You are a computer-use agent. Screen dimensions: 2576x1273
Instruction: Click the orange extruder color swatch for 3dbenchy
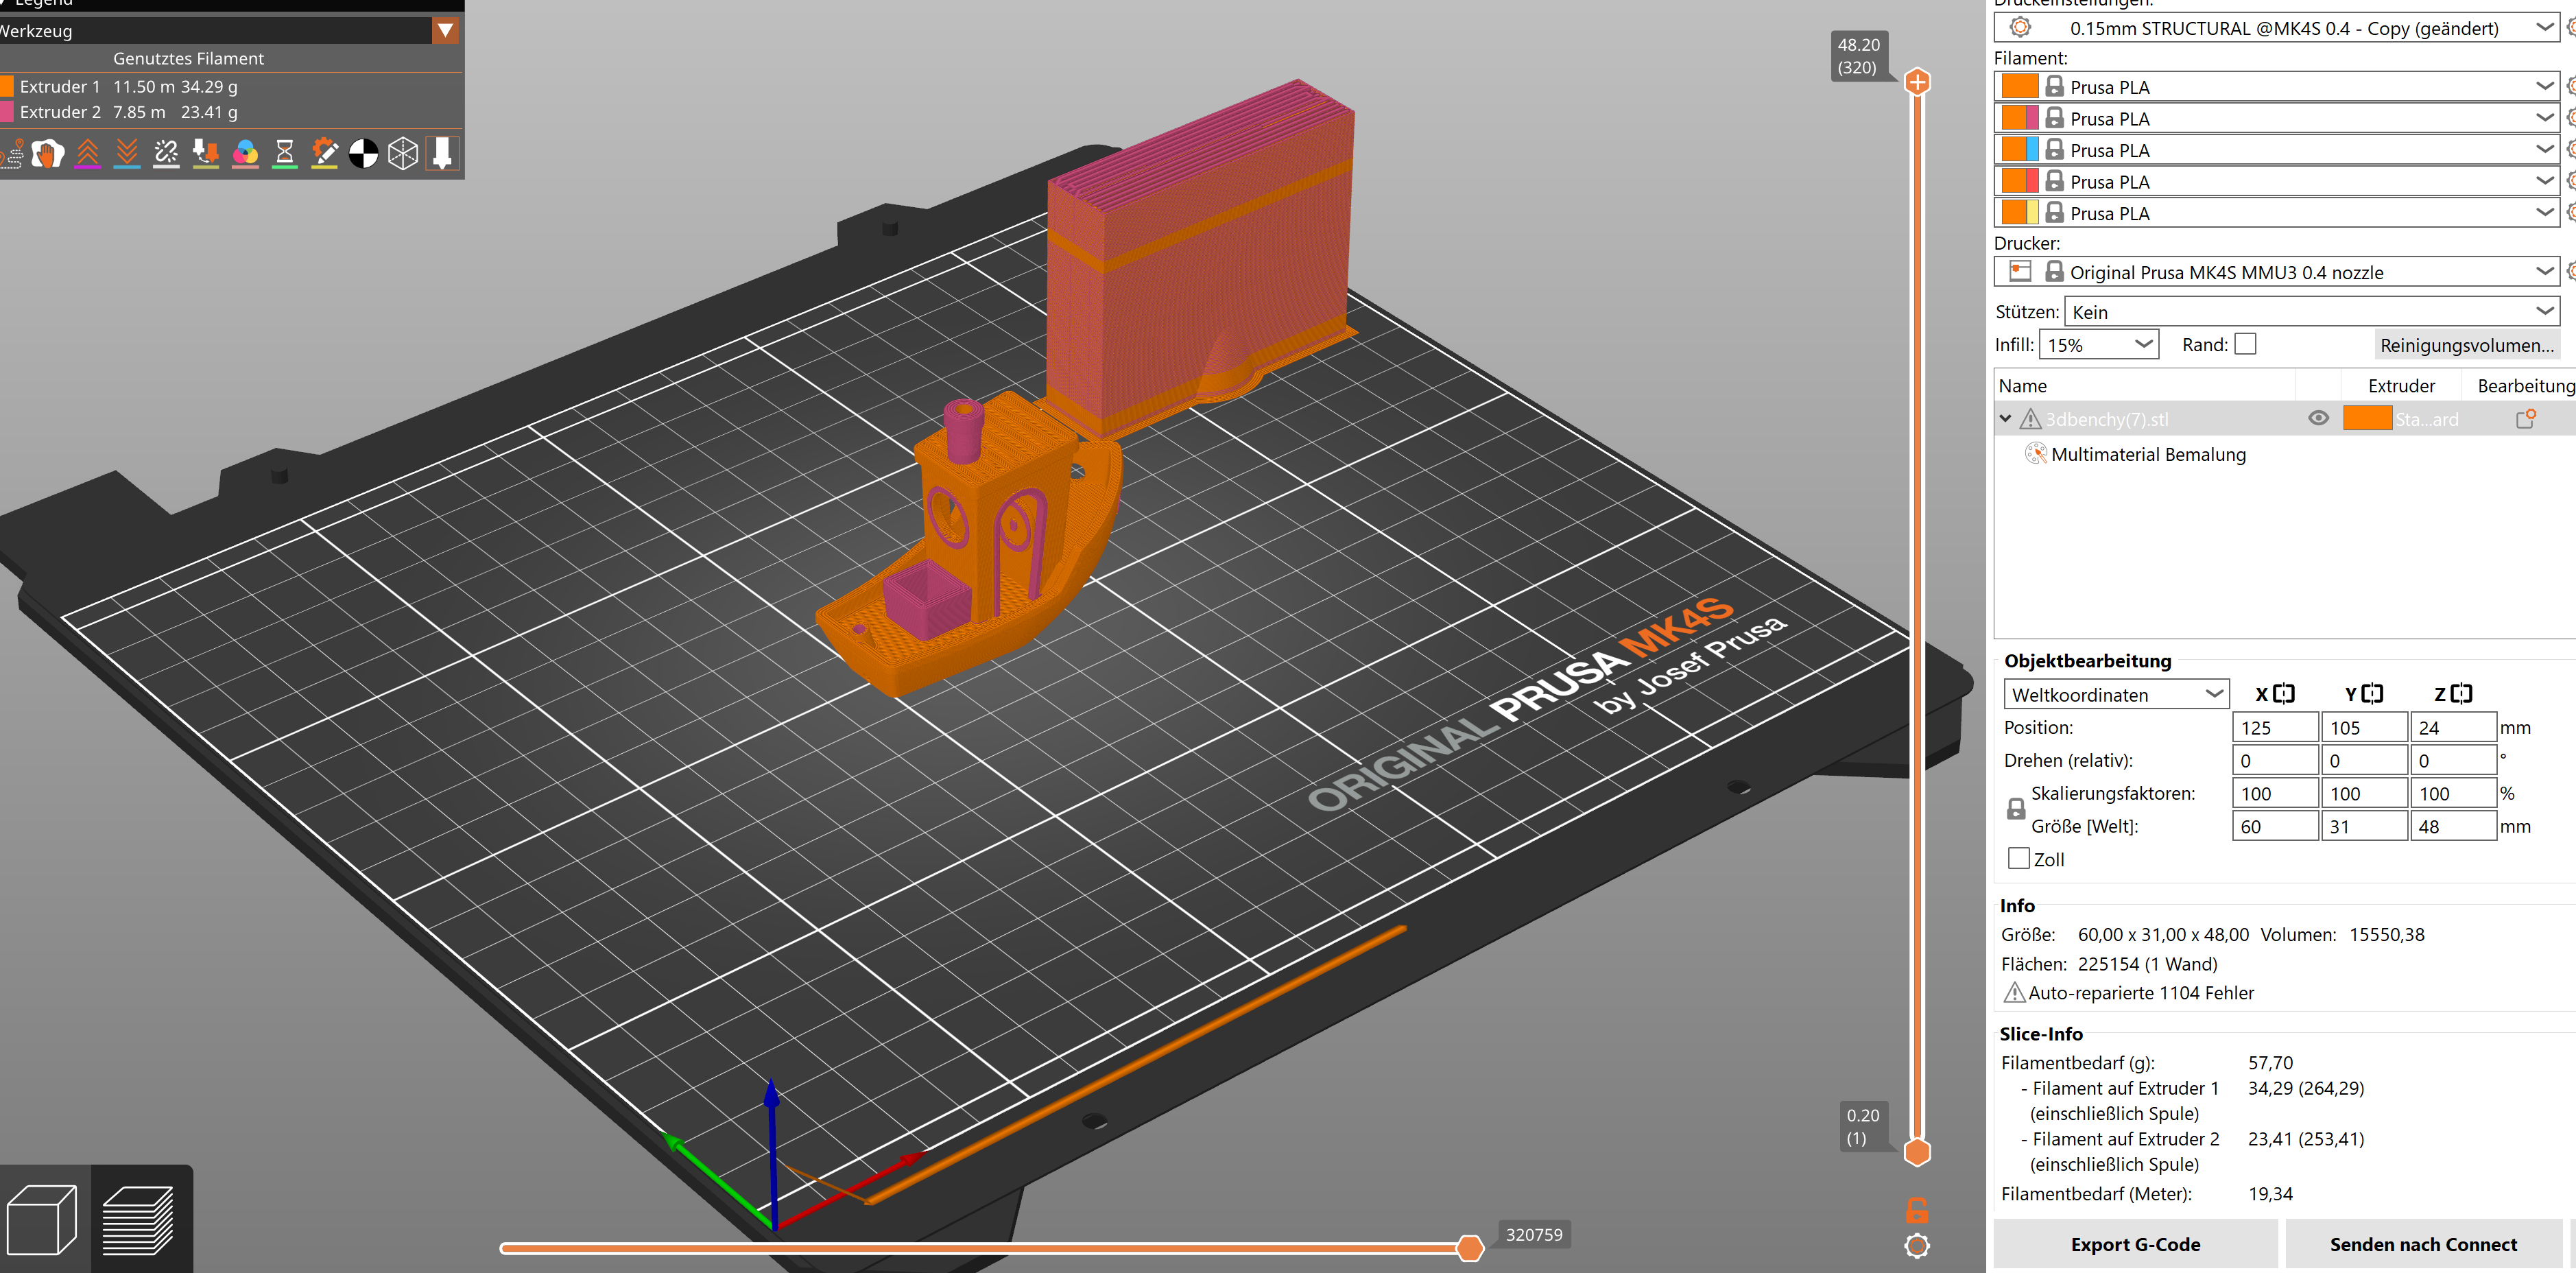click(x=2367, y=419)
